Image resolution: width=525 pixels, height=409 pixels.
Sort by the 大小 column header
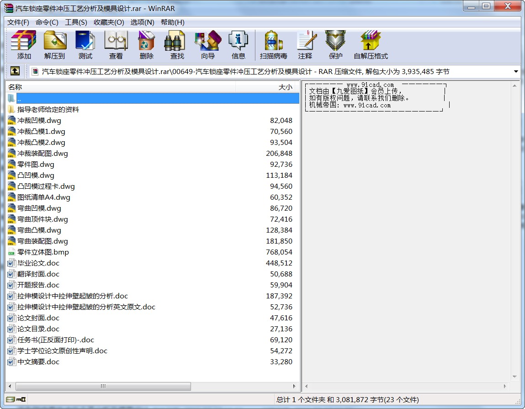pos(267,87)
